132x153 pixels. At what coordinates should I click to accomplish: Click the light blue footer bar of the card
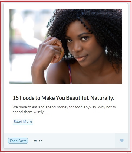[x=59, y=141]
